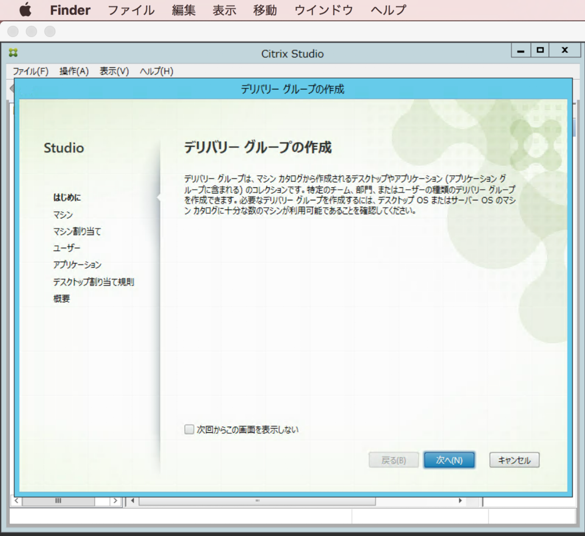Maximize the Citrix Studio window
This screenshot has width=585, height=536.
pyautogui.click(x=540, y=50)
